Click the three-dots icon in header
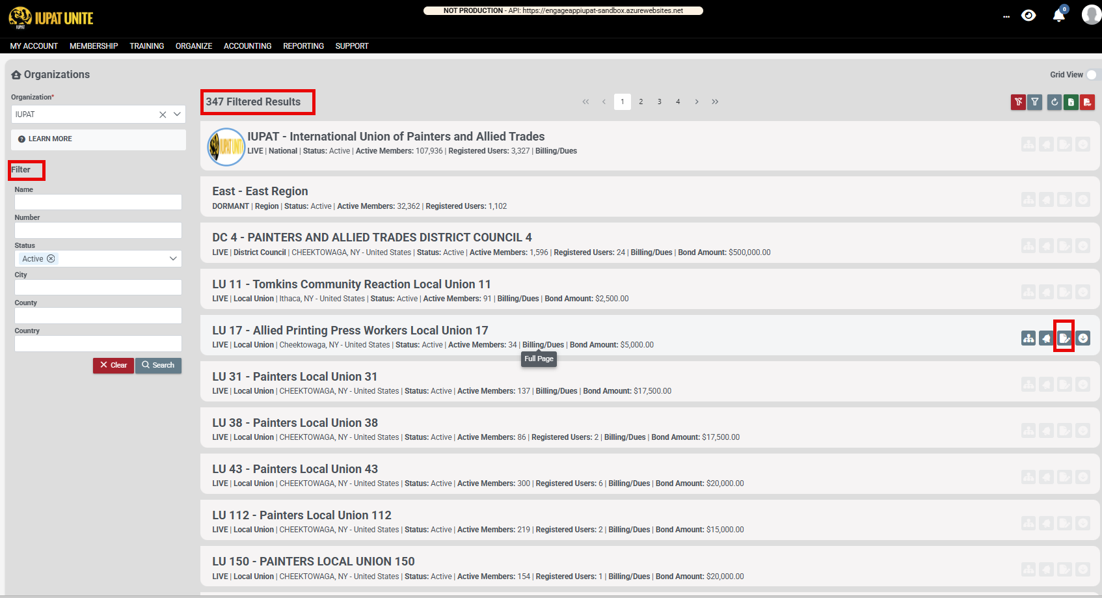The width and height of the screenshot is (1102, 598). [x=1006, y=17]
